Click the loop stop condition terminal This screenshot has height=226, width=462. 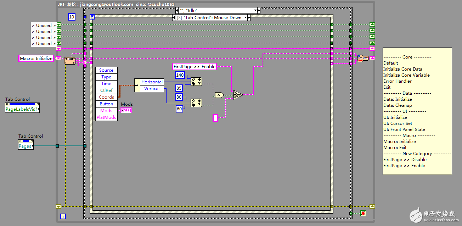(x=363, y=213)
